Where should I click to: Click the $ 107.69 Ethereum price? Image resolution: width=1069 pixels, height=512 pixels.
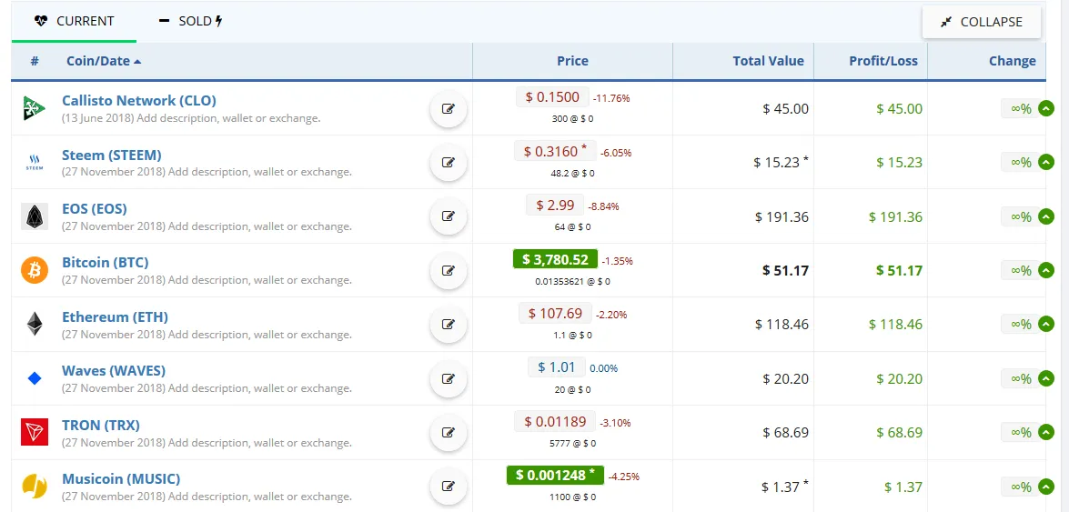coord(556,313)
